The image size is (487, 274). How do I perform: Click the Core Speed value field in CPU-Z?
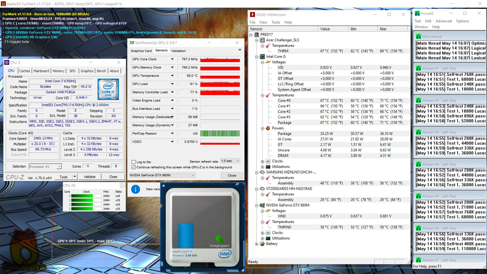coord(43,139)
